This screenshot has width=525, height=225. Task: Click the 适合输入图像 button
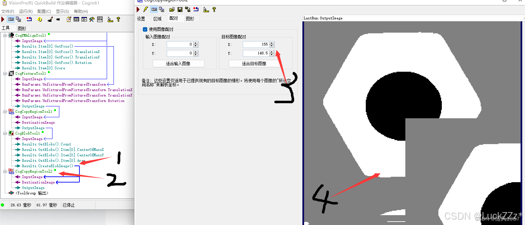[178, 64]
